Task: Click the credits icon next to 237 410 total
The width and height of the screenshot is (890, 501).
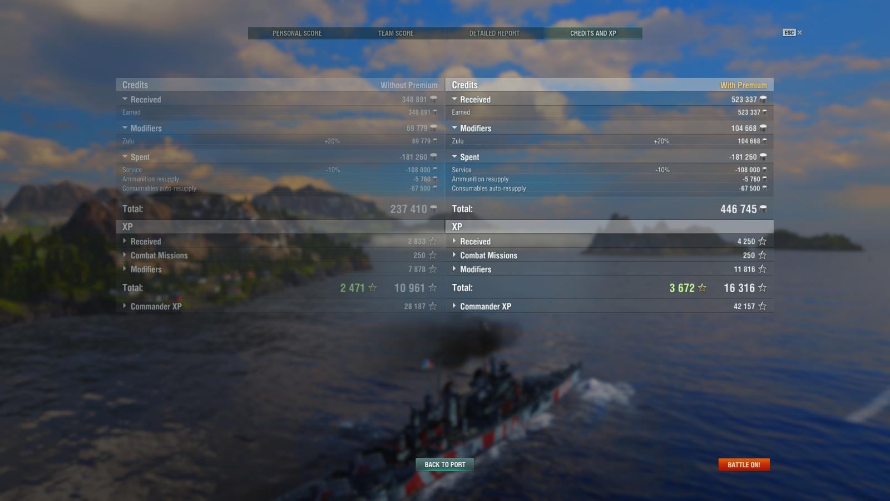Action: tap(433, 209)
